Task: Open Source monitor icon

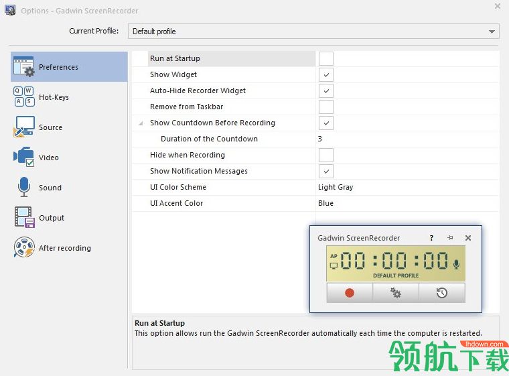Action: (x=23, y=127)
